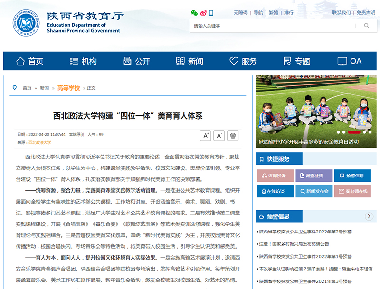Decrease font size with A- button
380x289 pixels.
219,136
